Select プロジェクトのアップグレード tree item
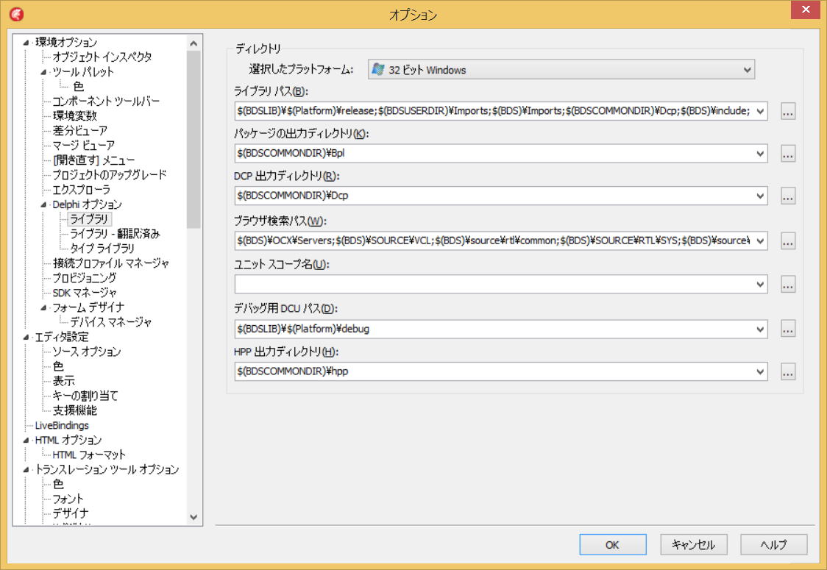The height and width of the screenshot is (570, 827). pos(109,175)
